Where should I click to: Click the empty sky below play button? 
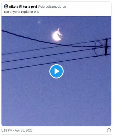[x=56, y=101]
